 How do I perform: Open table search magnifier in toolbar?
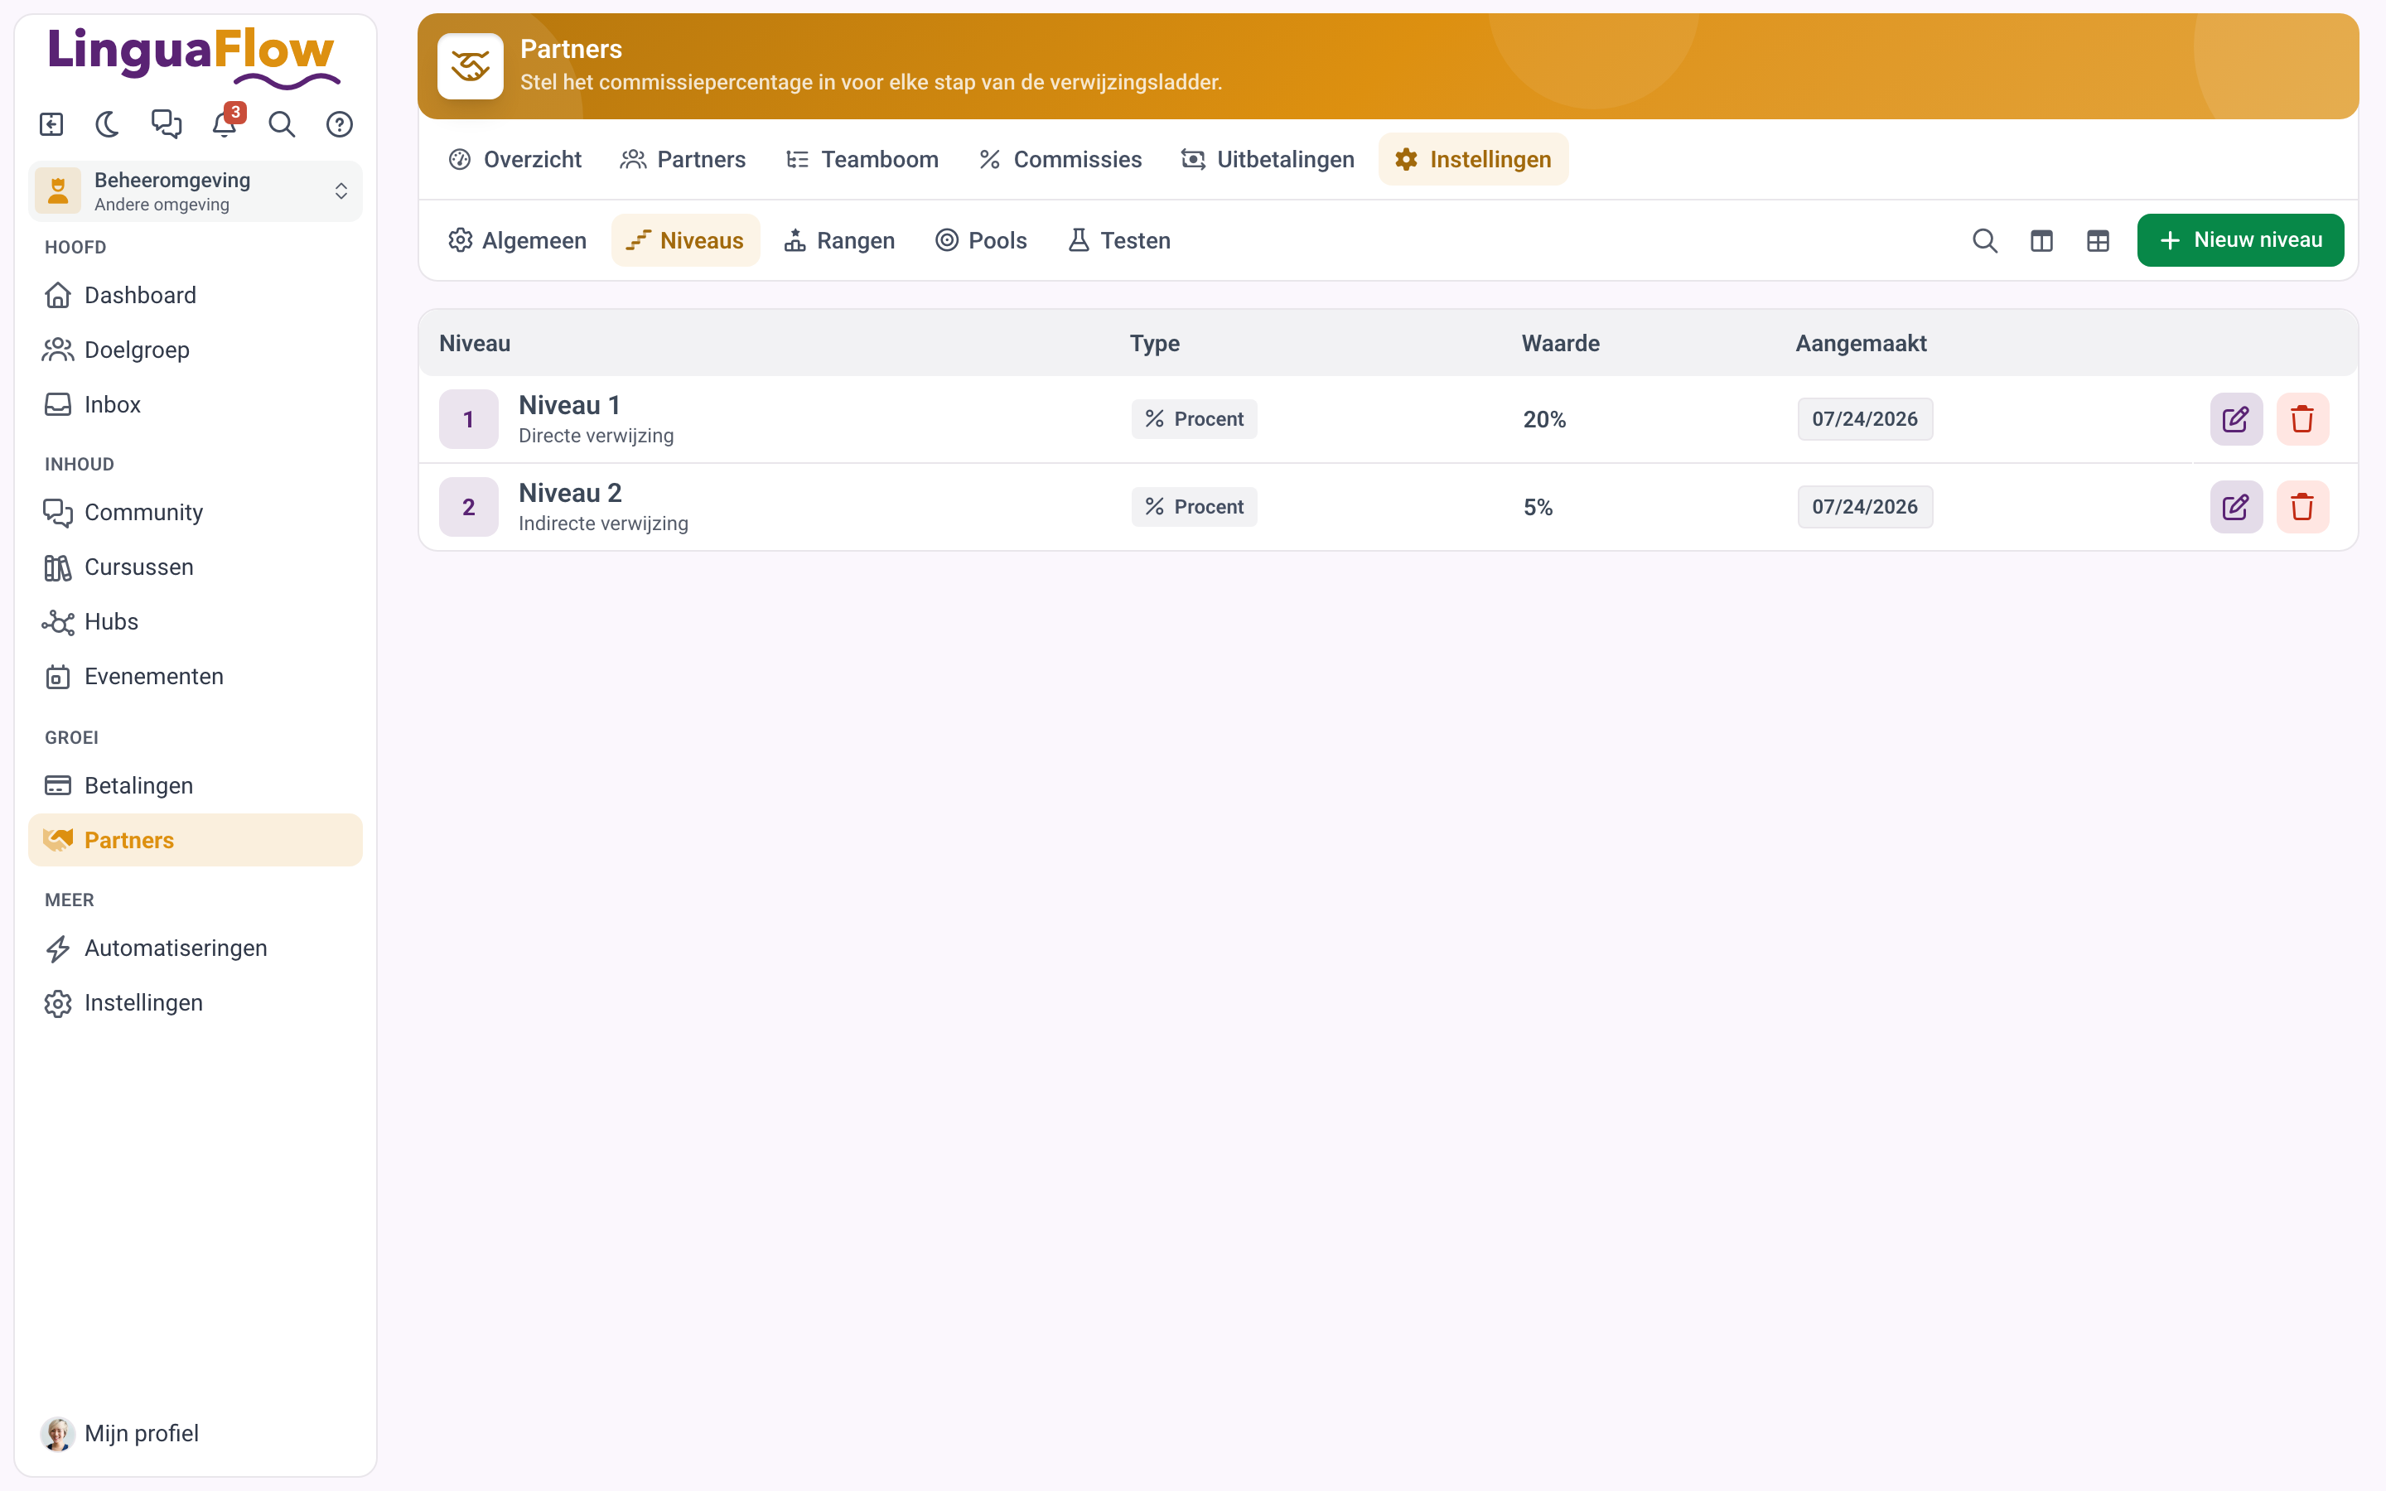pos(1985,240)
